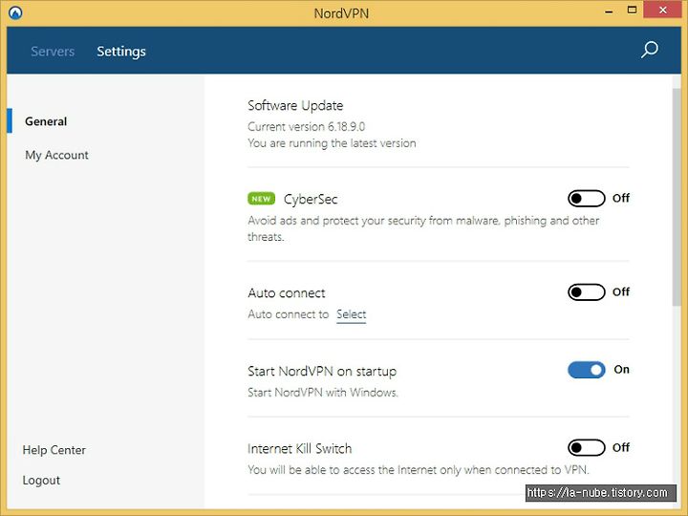Viewport: 688px width, 516px height.
Task: Click the Software Update heading
Action: [295, 106]
